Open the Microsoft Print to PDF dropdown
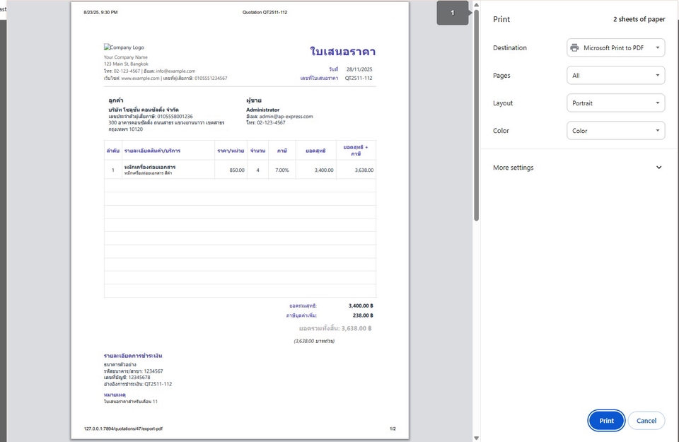This screenshot has height=442, width=679. [615, 48]
